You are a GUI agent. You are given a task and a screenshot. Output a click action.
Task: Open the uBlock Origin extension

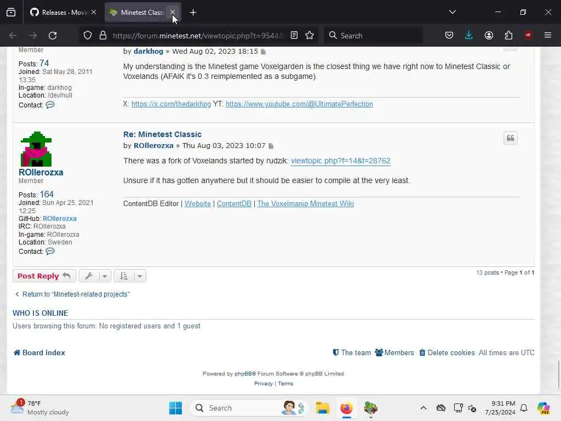tap(528, 35)
